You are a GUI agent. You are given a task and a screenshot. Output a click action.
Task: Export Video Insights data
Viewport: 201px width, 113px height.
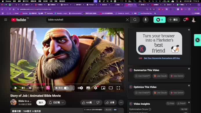click(x=181, y=103)
